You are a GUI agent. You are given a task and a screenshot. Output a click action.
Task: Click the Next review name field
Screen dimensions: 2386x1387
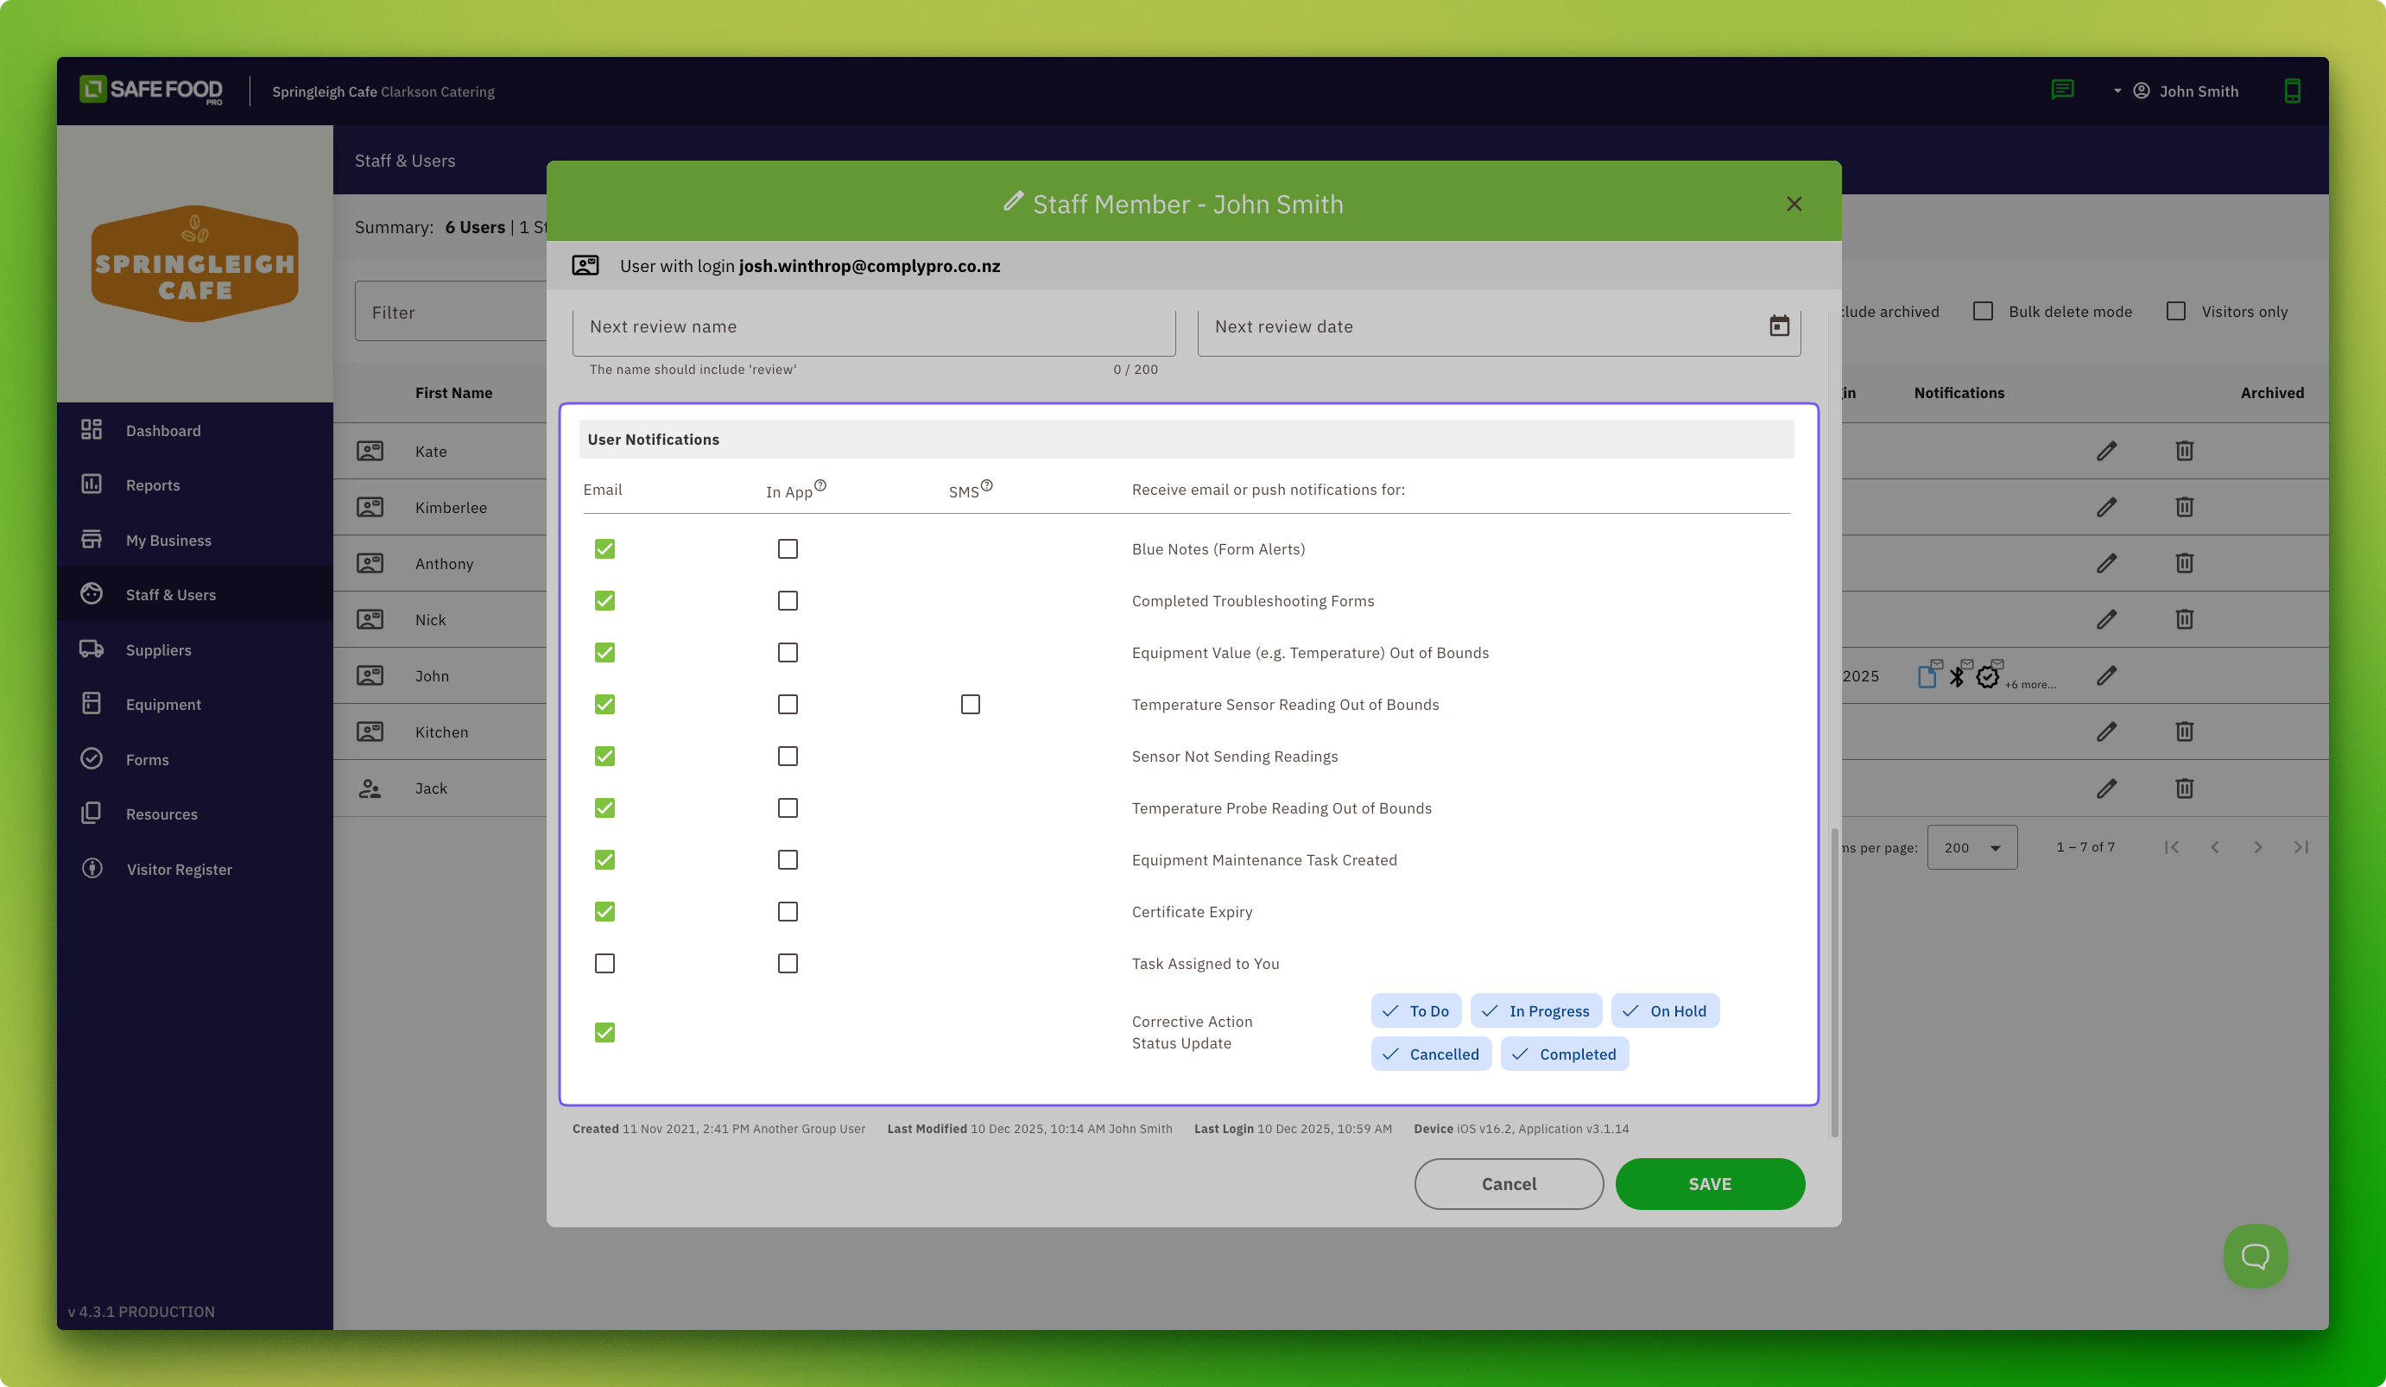873,326
